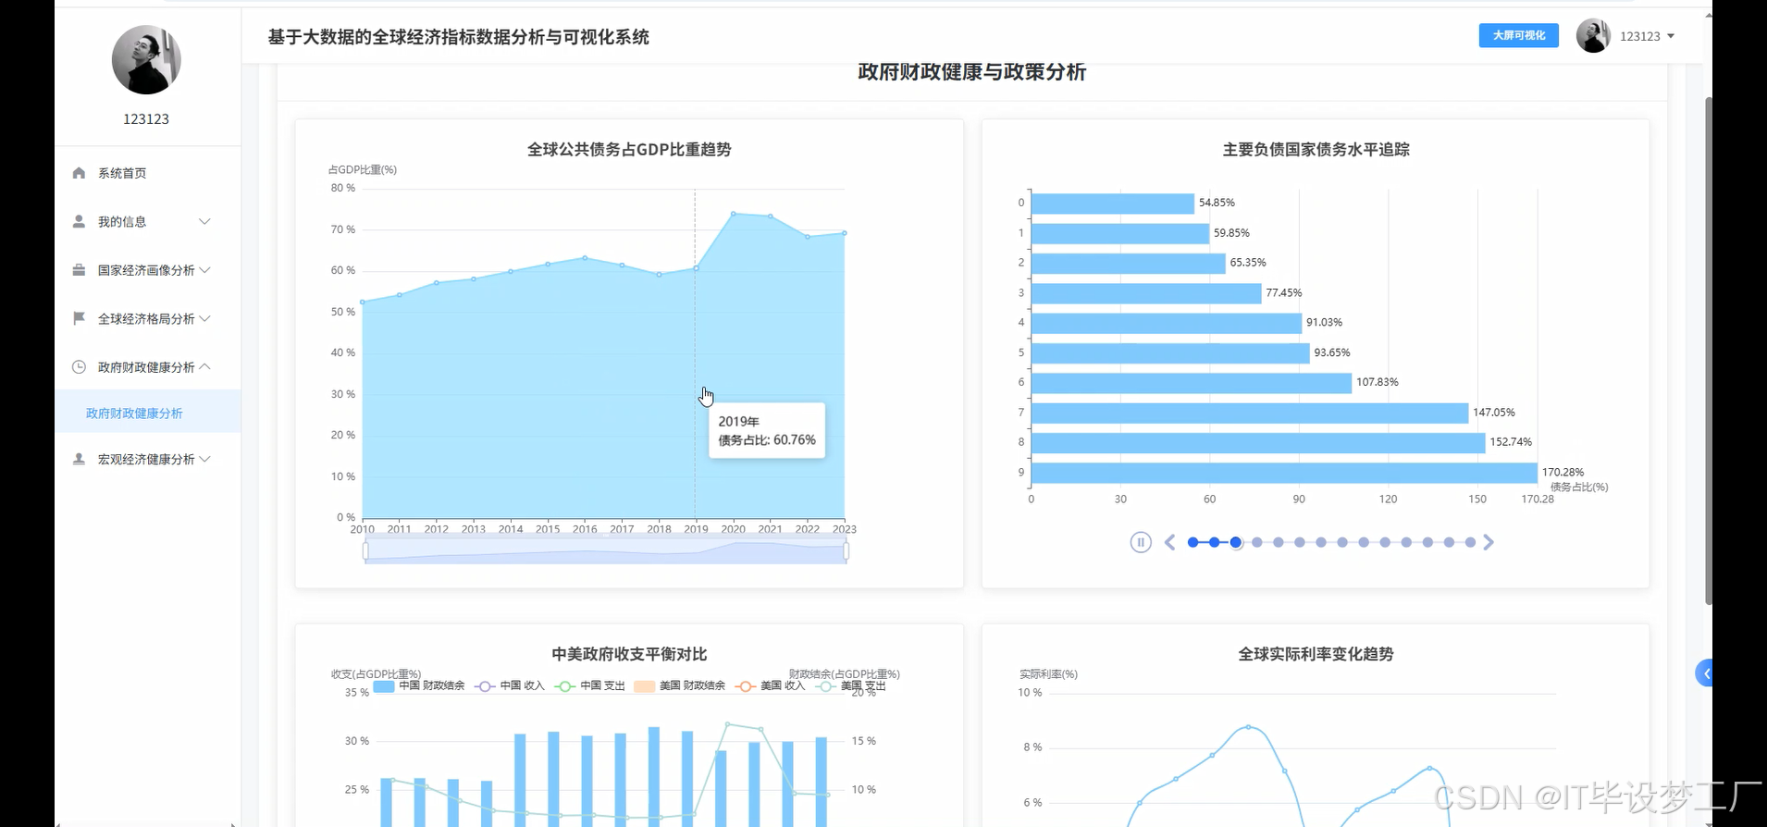Open 国家经济画像分析 menu item
The width and height of the screenshot is (1767, 827).
(148, 270)
